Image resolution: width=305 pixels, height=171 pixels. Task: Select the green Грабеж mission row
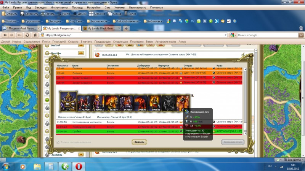pyautogui.click(x=149, y=131)
